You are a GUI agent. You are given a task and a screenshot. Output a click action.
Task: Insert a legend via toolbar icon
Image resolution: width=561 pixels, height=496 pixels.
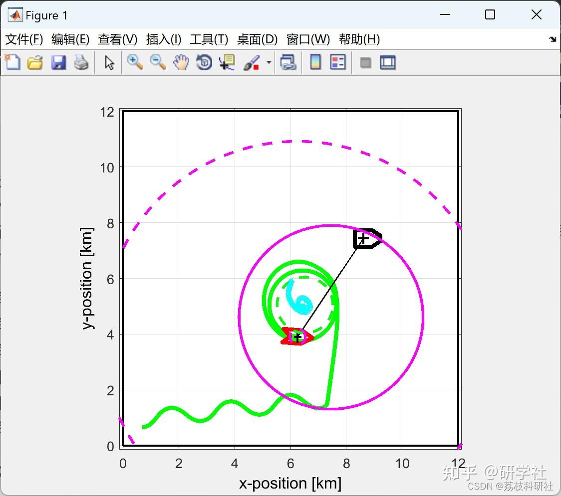[x=338, y=62]
